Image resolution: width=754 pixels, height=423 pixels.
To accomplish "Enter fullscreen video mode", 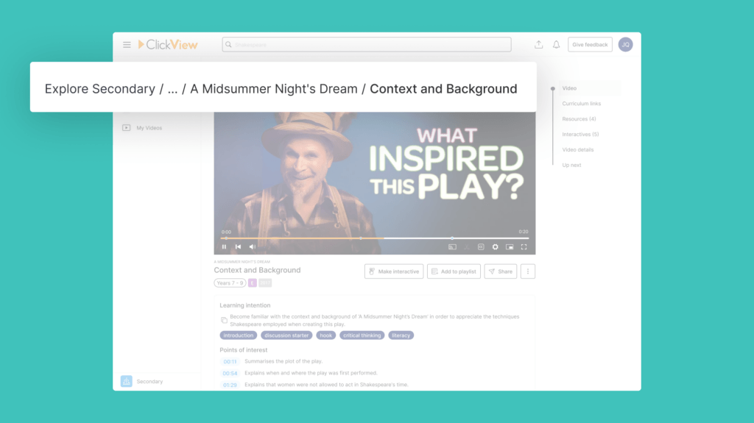I will [x=524, y=247].
